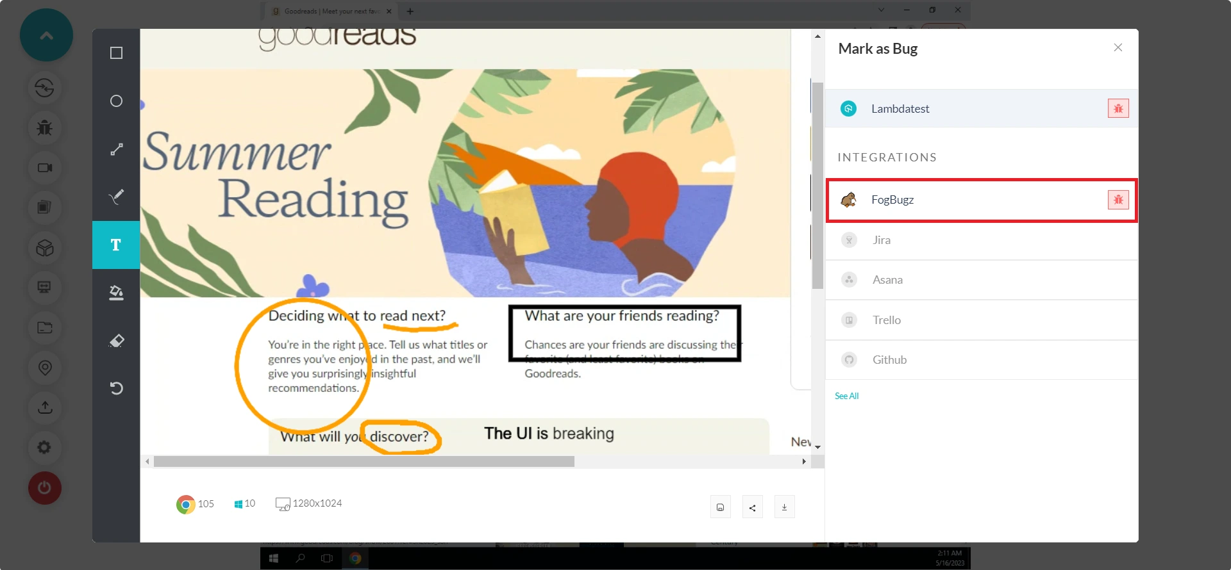The height and width of the screenshot is (570, 1231).
Task: Open the settings gear in sidebar
Action: click(x=44, y=447)
